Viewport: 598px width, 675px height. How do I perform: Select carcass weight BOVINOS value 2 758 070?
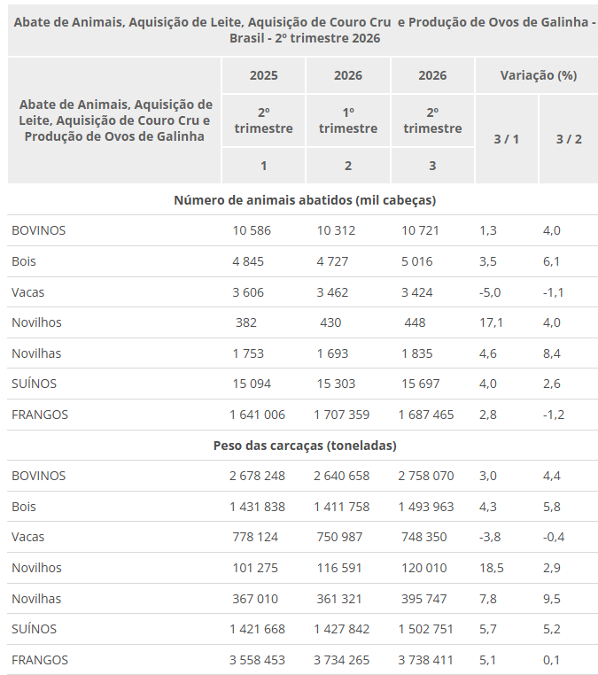point(426,476)
